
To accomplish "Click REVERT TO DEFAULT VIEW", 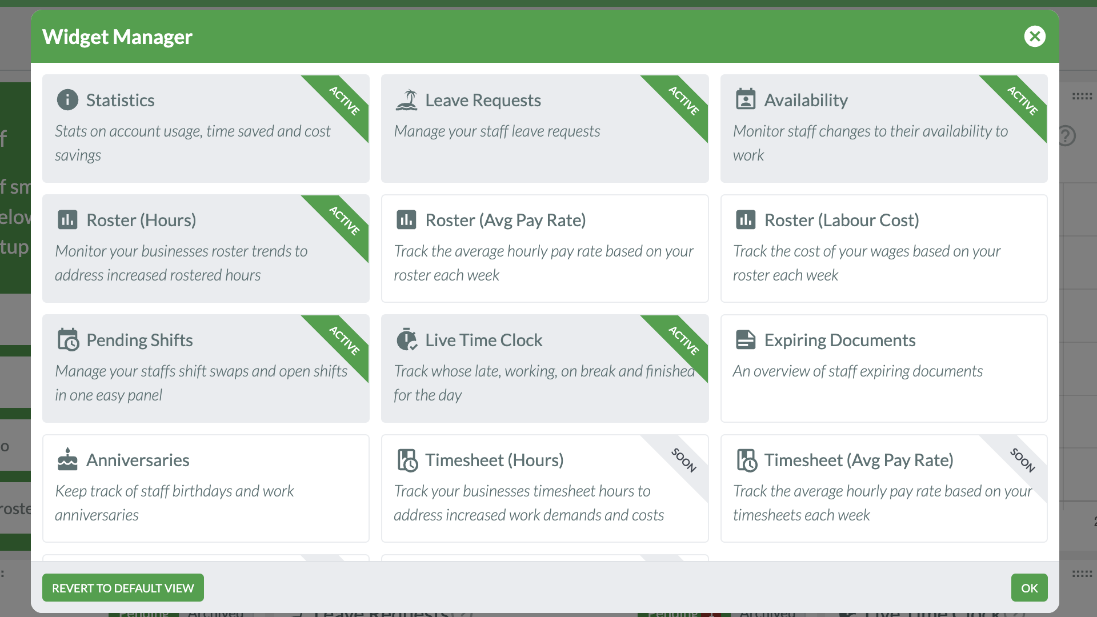I will point(123,587).
